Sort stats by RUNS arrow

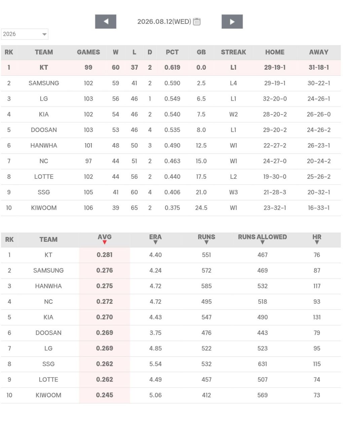tap(206, 242)
